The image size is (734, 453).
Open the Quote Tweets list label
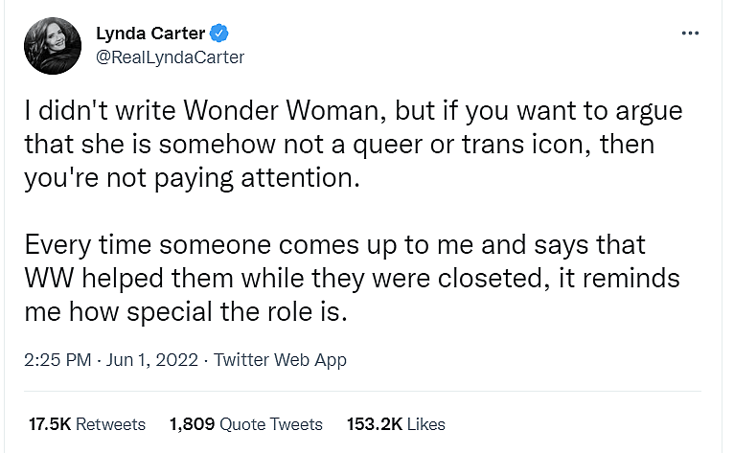[271, 423]
